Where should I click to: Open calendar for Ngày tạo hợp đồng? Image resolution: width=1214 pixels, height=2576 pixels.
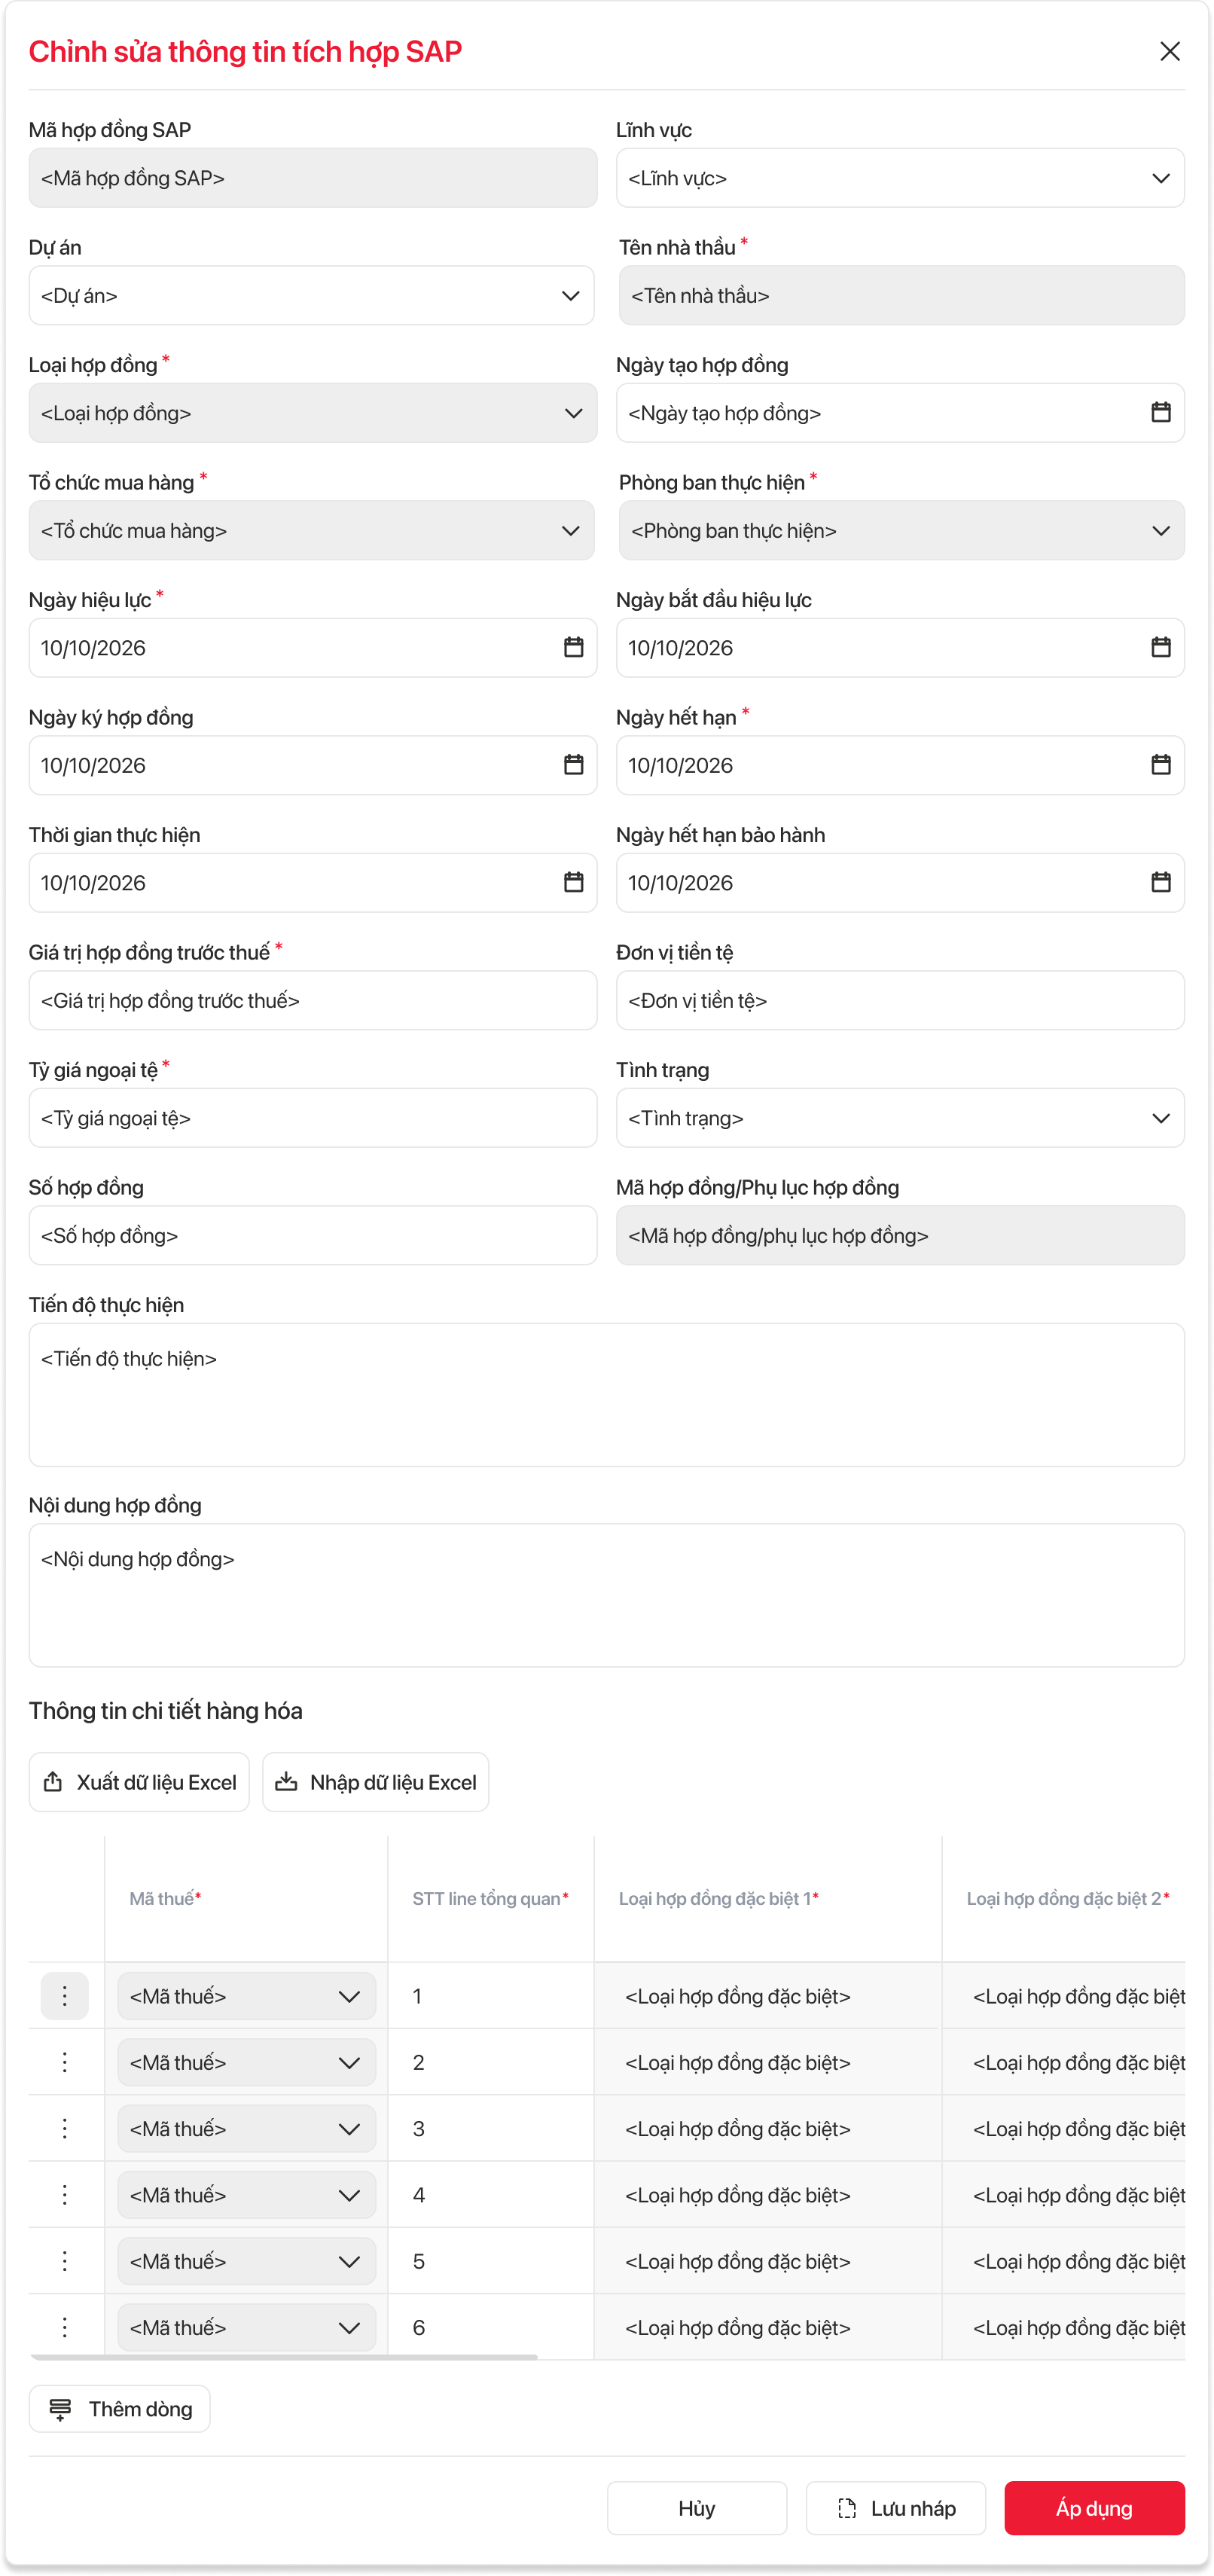coord(1160,412)
